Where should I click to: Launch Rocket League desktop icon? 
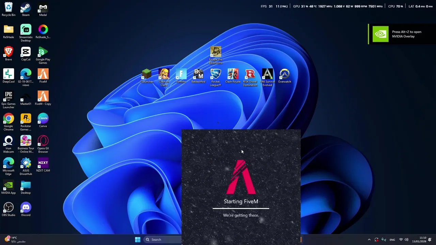point(216,77)
